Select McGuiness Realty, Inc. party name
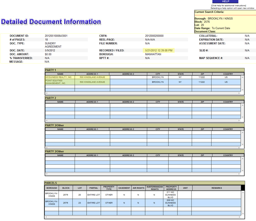The width and height of the screenshot is (256, 221). click(60, 77)
